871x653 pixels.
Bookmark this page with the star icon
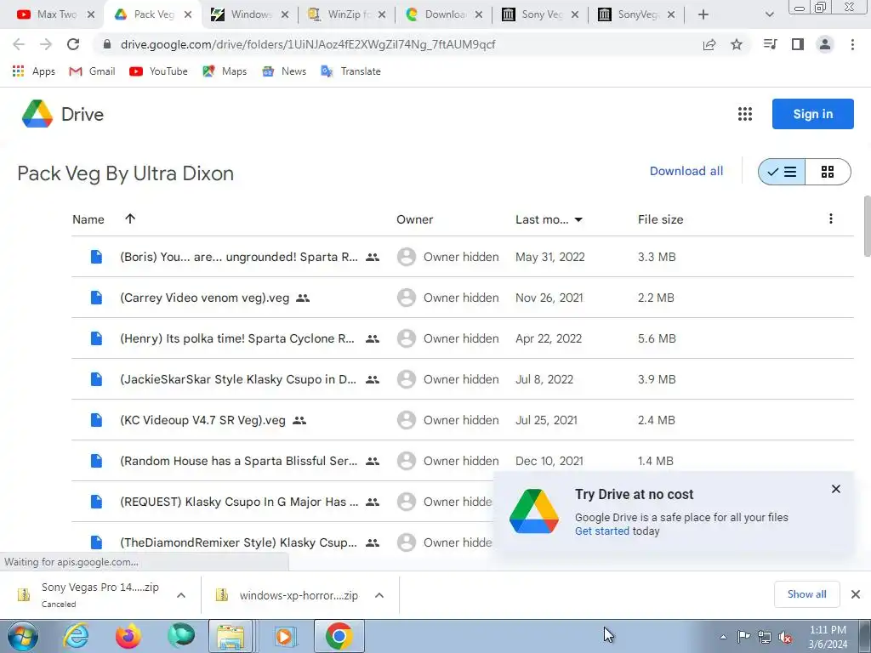coord(737,44)
